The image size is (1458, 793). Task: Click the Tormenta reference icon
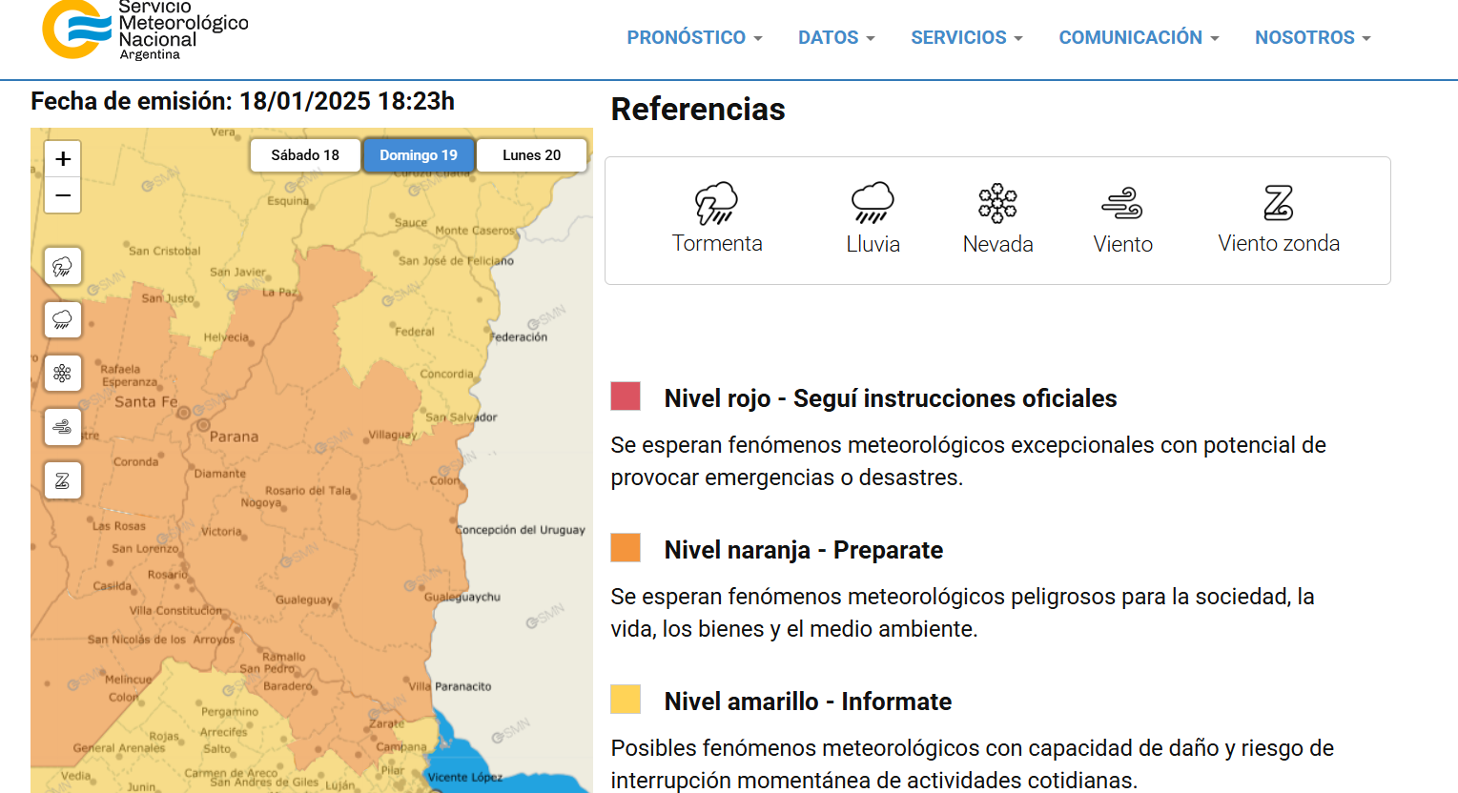coord(716,203)
